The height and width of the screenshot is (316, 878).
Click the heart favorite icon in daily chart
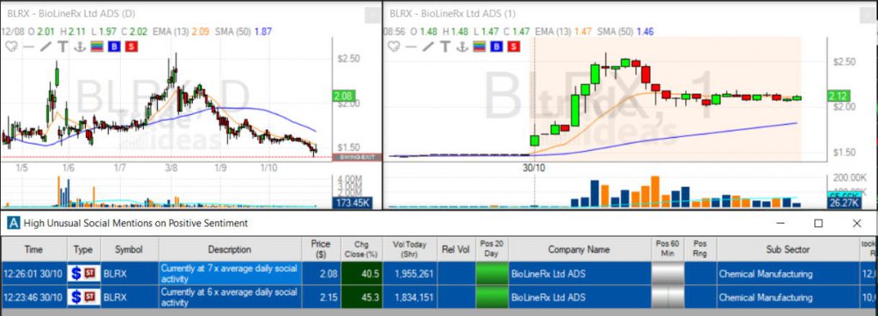pos(10,47)
